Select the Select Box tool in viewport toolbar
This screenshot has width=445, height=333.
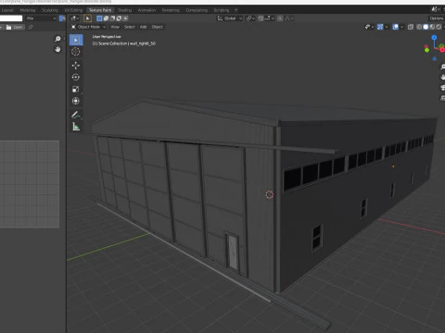76,40
